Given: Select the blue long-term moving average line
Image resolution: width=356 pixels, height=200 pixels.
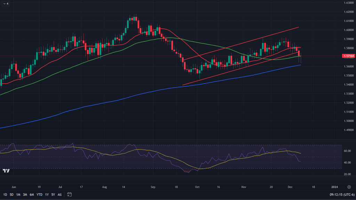Looking at the screenshot, I should tap(104, 102).
